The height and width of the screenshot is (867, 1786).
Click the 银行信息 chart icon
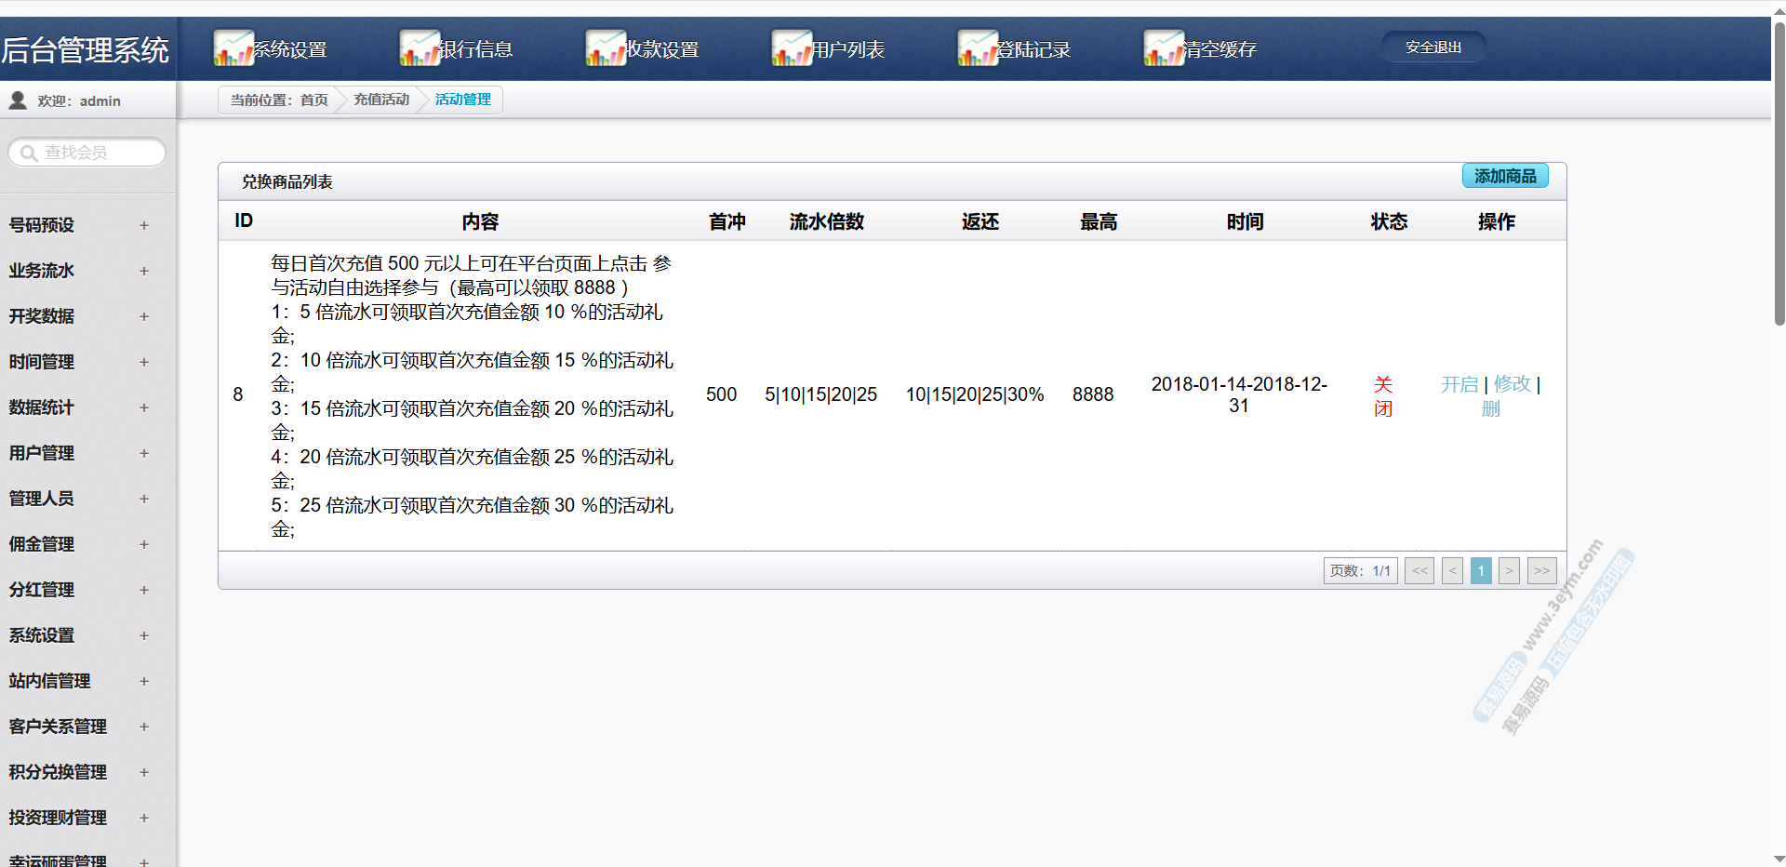click(x=420, y=48)
